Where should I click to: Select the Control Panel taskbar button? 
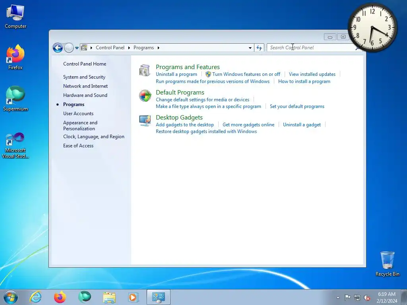pos(159,297)
